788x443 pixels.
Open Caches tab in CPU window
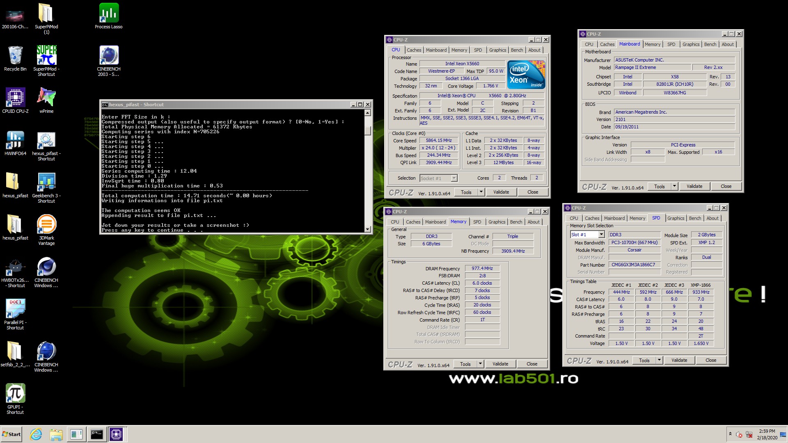click(414, 50)
